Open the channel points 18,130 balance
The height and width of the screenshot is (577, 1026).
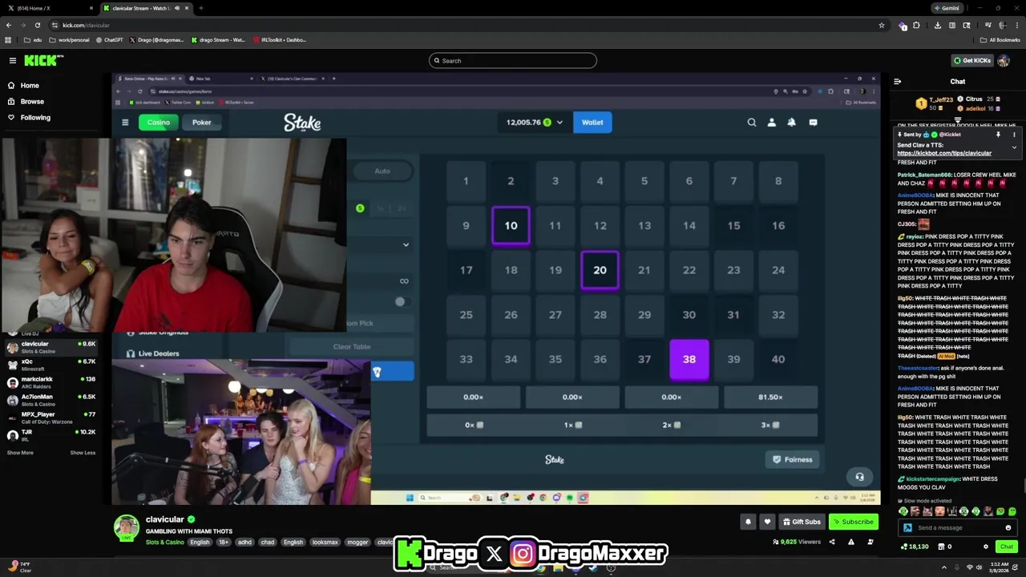[915, 547]
